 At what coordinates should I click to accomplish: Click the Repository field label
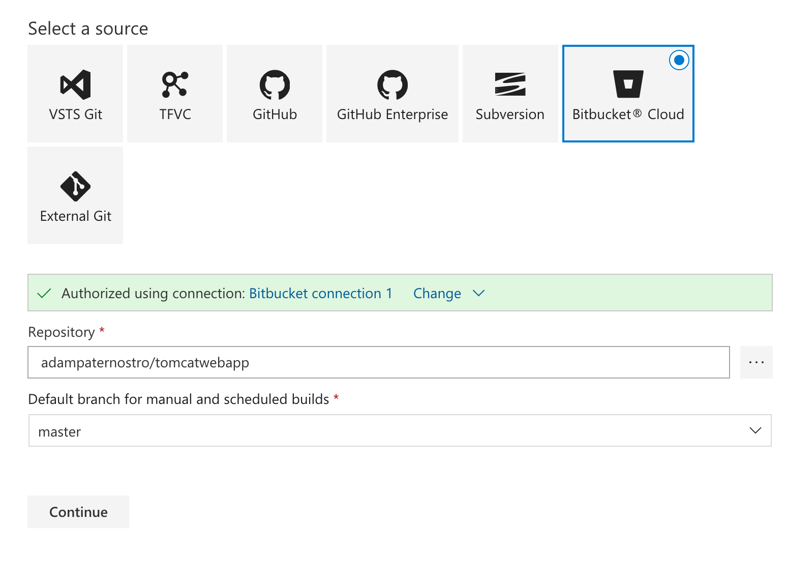pos(62,332)
